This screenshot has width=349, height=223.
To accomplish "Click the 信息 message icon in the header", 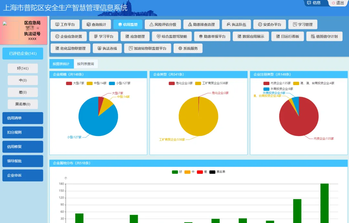I will 309,3.
